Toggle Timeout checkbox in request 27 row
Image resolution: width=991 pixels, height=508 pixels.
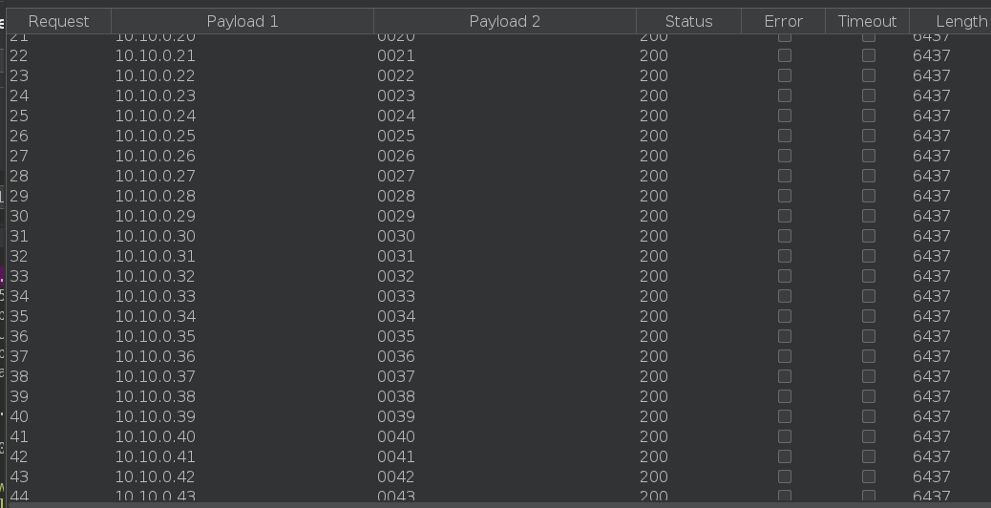click(869, 156)
